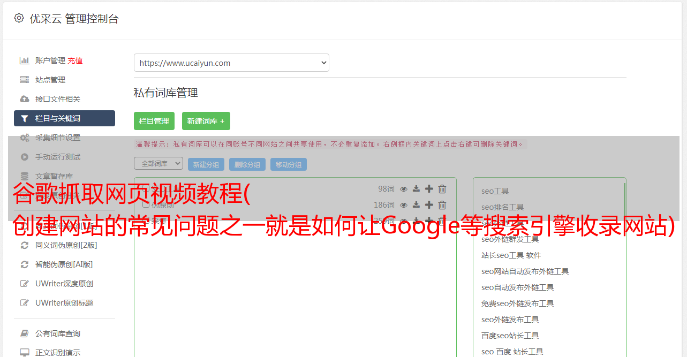
Task: Click the 充值 recharge link
Action: [x=75, y=60]
